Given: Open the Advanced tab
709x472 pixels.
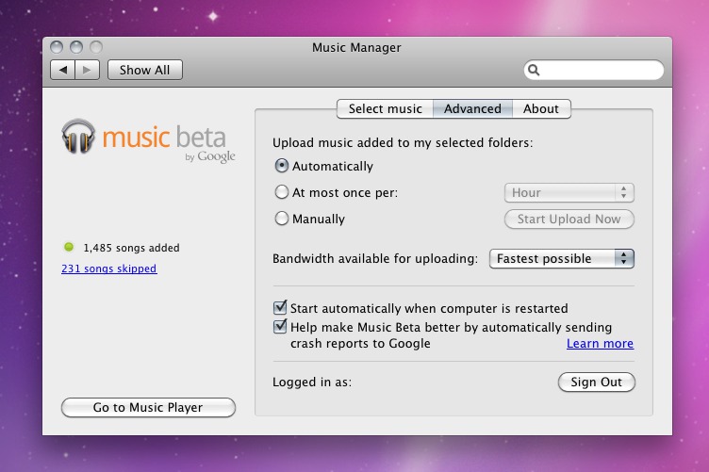Looking at the screenshot, I should [x=472, y=109].
